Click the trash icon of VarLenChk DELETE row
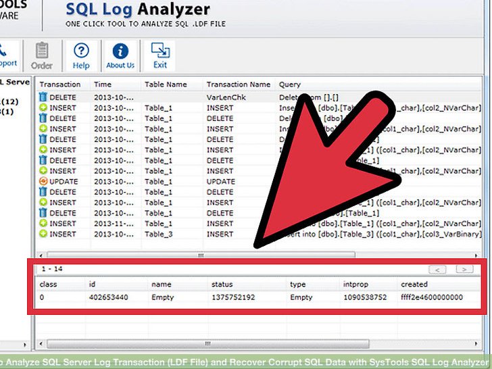The height and width of the screenshot is (369, 492). [x=43, y=97]
